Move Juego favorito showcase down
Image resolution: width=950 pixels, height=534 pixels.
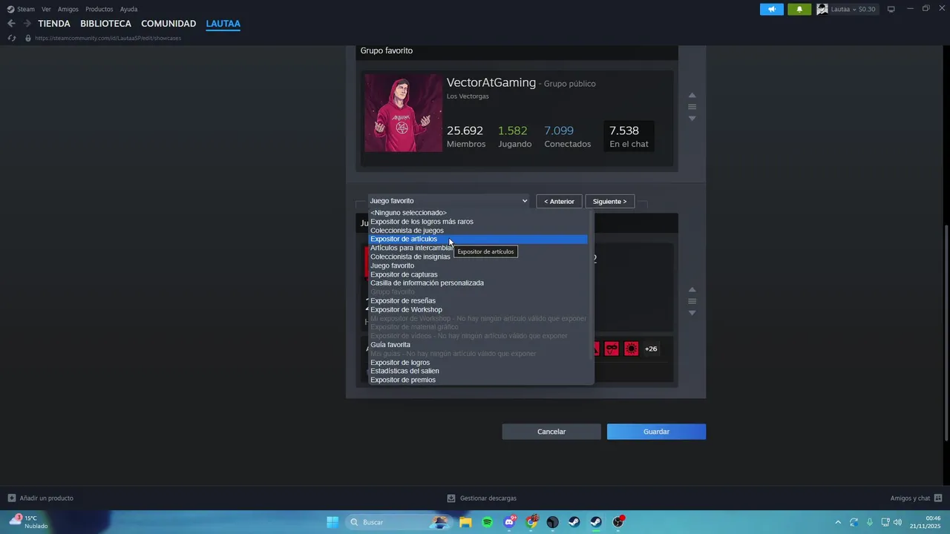pyautogui.click(x=692, y=313)
